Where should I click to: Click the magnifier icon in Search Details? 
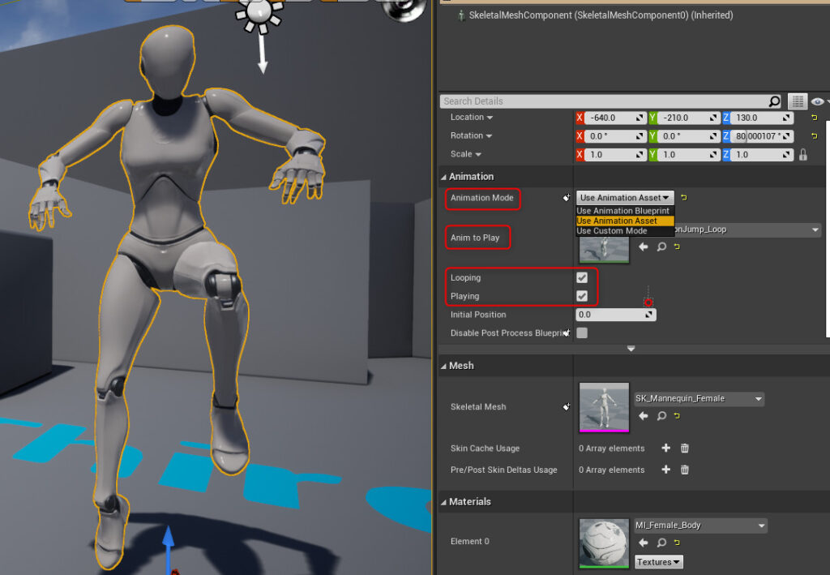(x=774, y=101)
